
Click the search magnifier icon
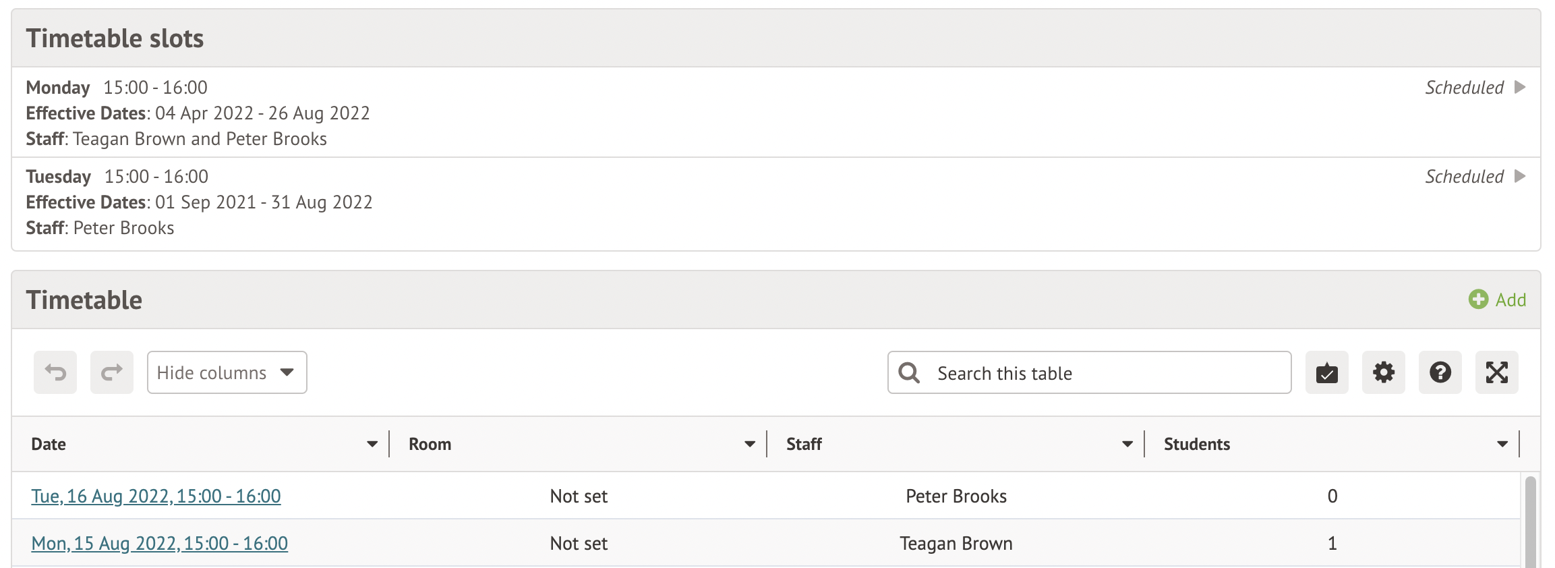909,372
